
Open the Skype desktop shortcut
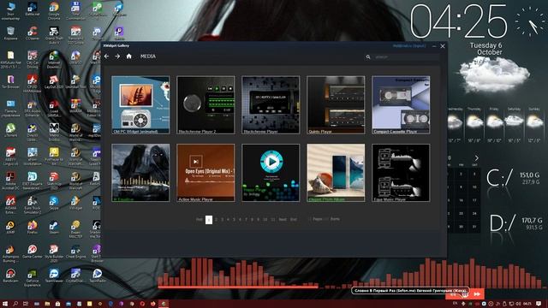pos(54,203)
